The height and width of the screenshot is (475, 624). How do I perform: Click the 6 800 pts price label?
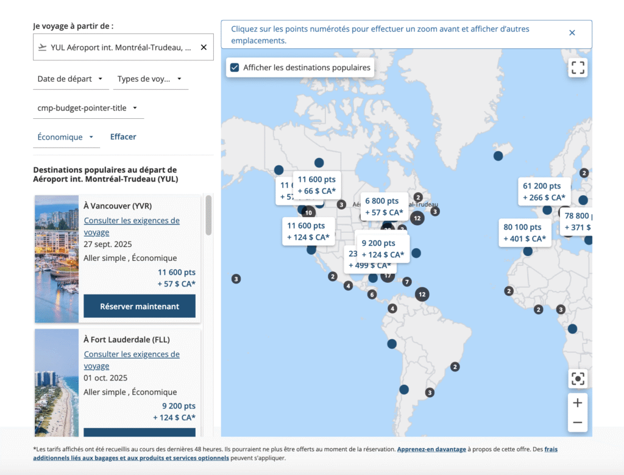382,207
